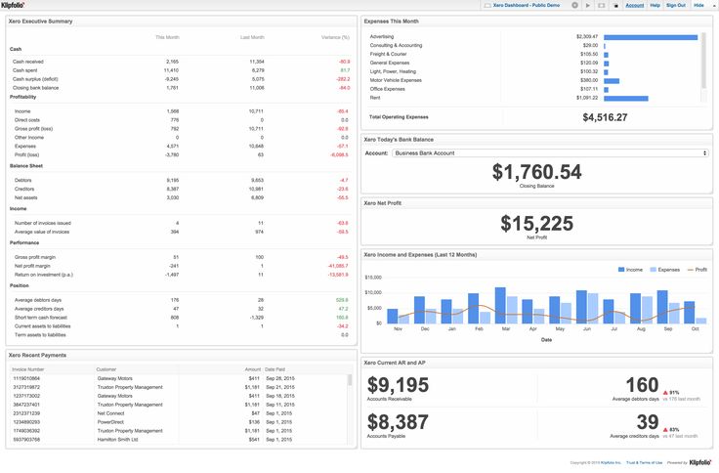Click the Mar income bar in chart
The height and width of the screenshot is (473, 719).
click(500, 306)
